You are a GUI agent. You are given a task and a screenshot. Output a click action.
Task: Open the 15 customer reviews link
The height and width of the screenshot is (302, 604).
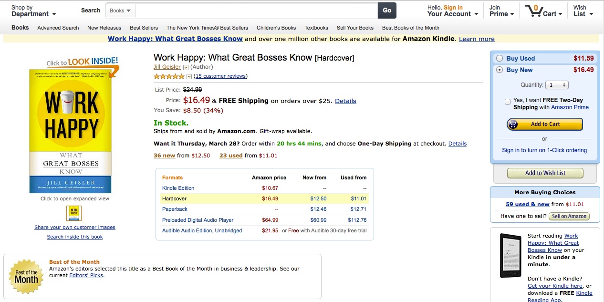[x=220, y=76]
